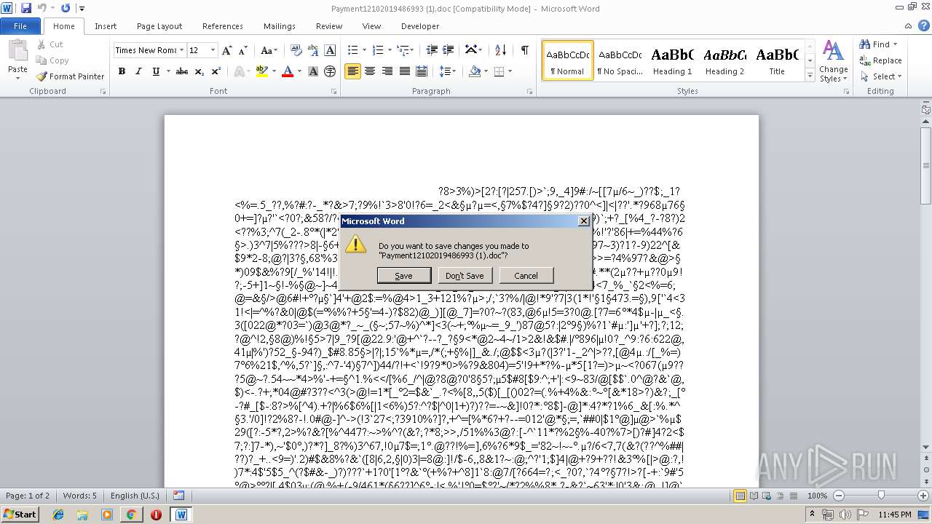
Task: Select the Mailings tab
Action: coord(280,26)
